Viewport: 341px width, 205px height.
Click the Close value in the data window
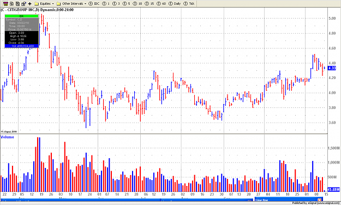click(x=21, y=43)
